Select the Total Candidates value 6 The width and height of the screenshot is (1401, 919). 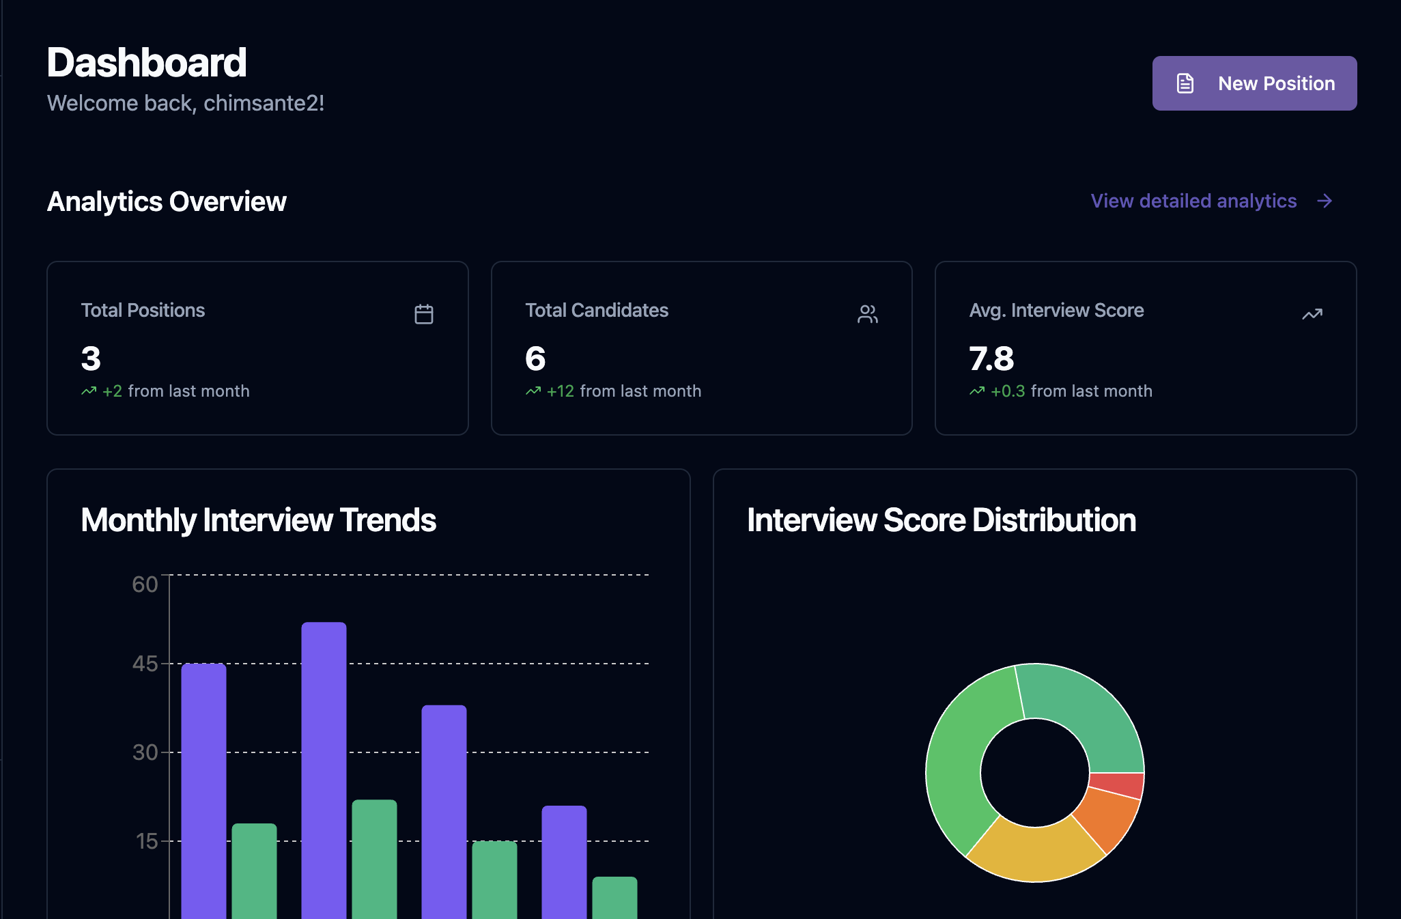point(535,358)
